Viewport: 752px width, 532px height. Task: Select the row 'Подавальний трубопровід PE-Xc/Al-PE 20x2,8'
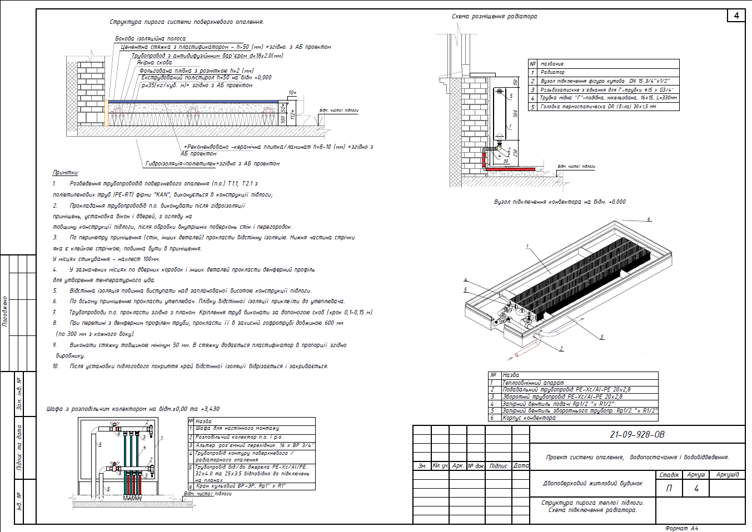(x=573, y=389)
